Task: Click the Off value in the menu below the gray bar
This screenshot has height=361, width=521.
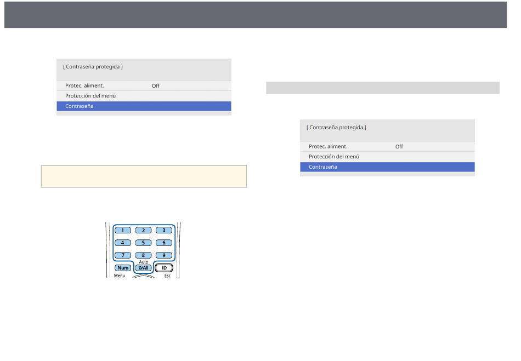Action: pos(399,146)
